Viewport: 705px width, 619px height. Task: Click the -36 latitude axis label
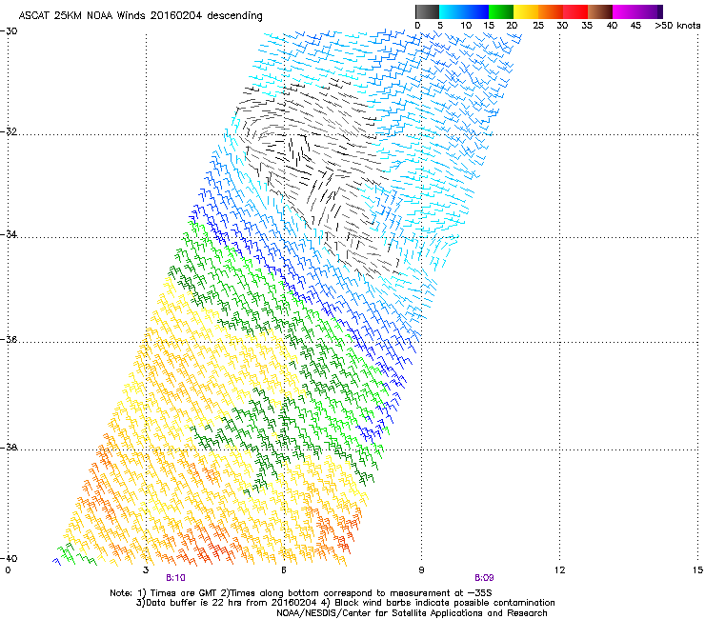click(x=9, y=339)
